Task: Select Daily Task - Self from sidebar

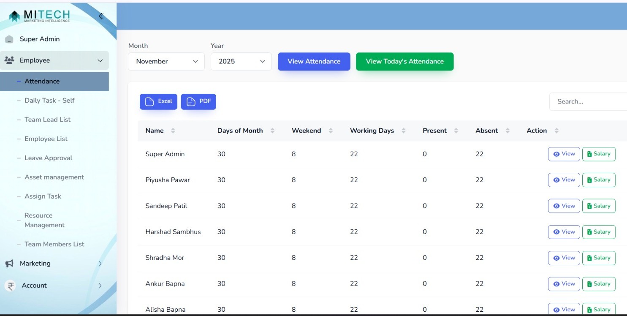Action: [50, 100]
